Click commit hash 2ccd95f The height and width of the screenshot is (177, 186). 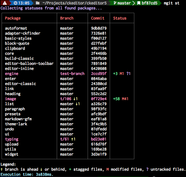[99, 74]
